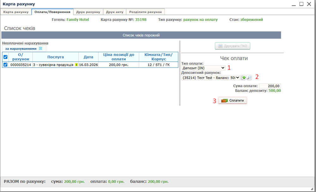
Task: Maximize the Карта рахунку window
Action: tap(301, 4)
